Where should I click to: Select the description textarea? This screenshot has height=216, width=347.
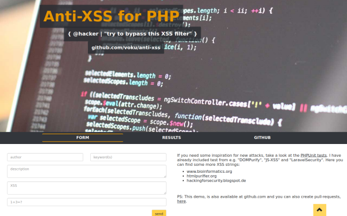[x=87, y=171]
